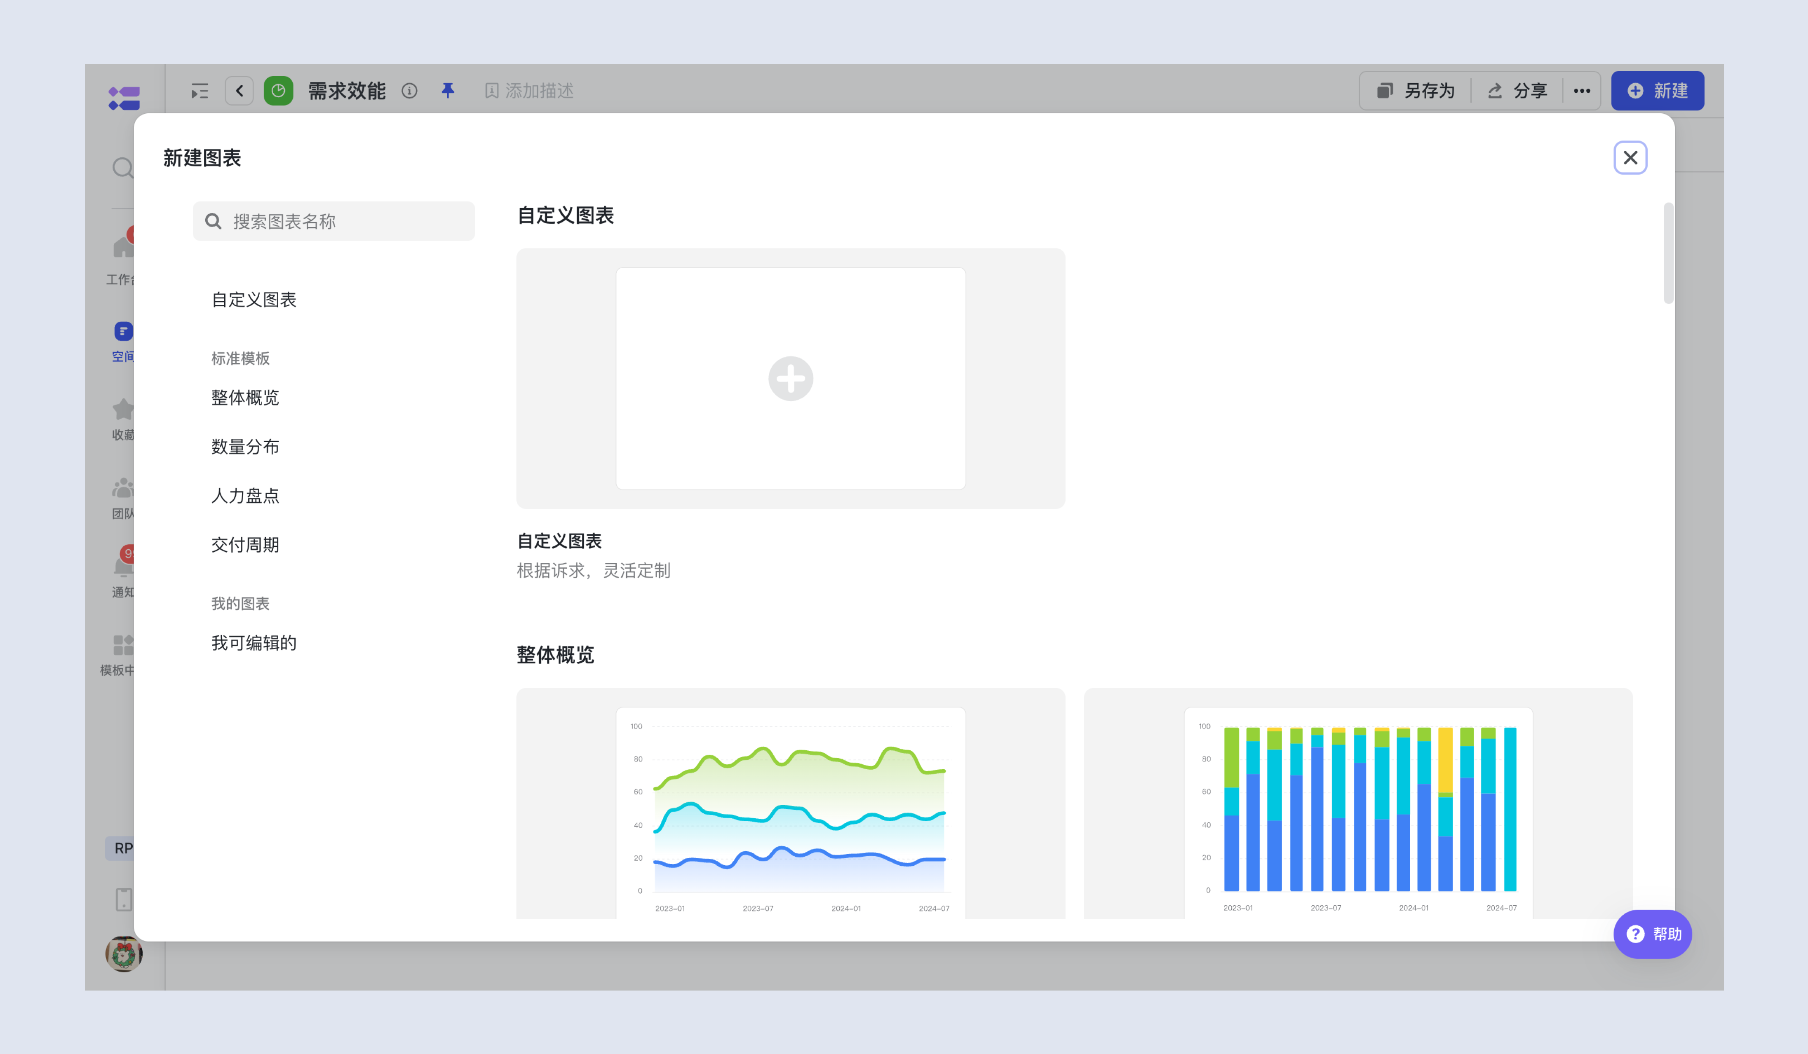Click the 需求效能 page title
The image size is (1808, 1054).
pyautogui.click(x=347, y=91)
